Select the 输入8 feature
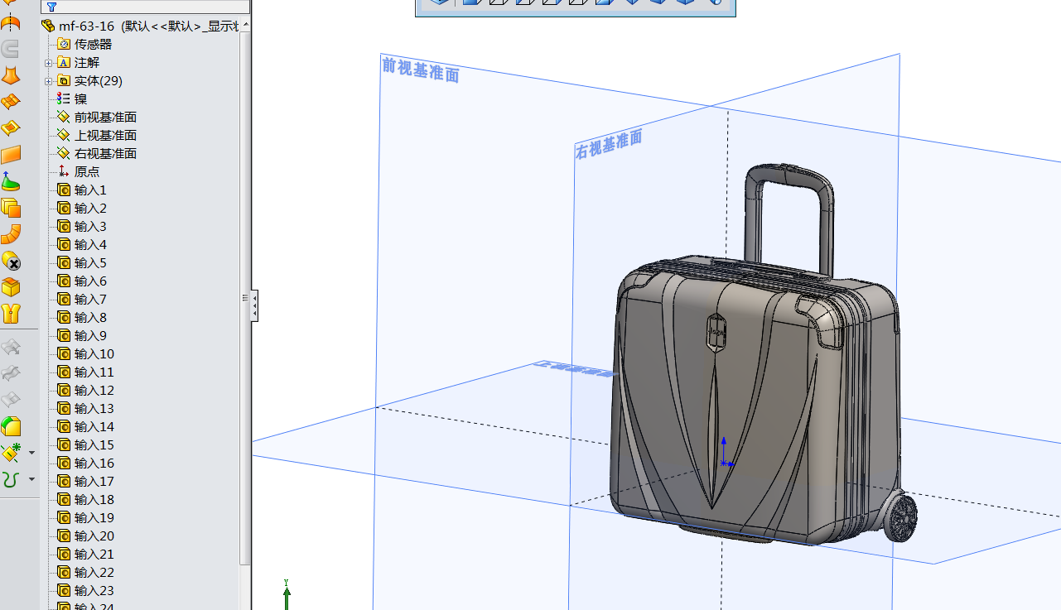This screenshot has width=1061, height=610. 82,318
